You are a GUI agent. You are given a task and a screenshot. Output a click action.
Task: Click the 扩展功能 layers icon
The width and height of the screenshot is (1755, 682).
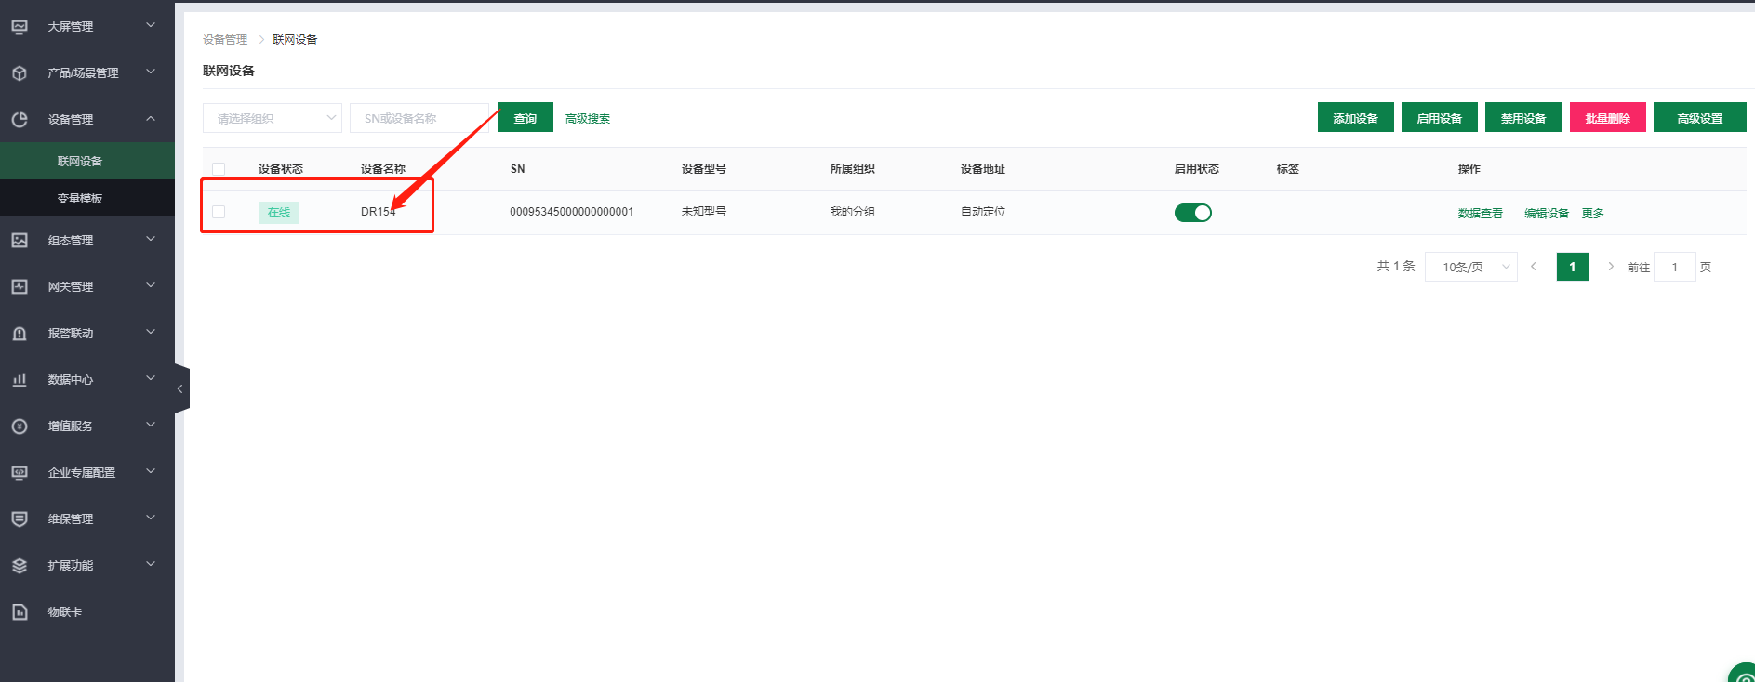[x=20, y=566]
